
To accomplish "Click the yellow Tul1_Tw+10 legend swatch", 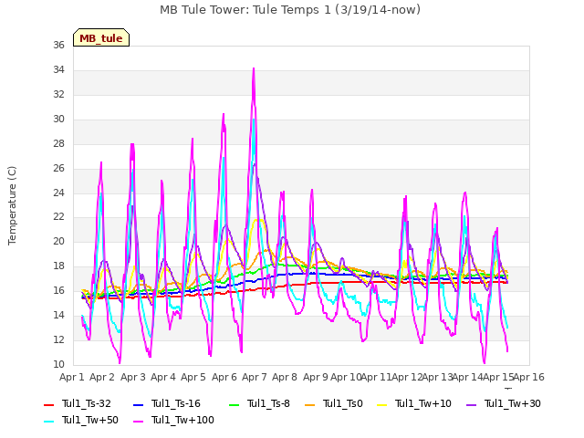I will coord(382,404).
